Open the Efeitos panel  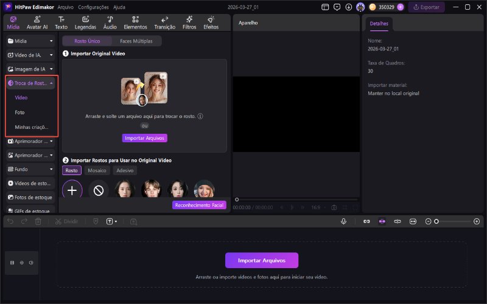pos(211,23)
